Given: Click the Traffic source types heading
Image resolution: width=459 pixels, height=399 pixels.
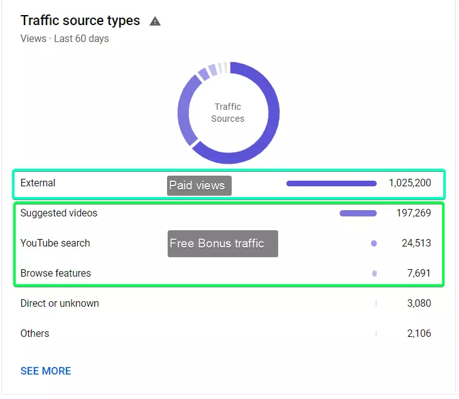Looking at the screenshot, I should click(80, 21).
